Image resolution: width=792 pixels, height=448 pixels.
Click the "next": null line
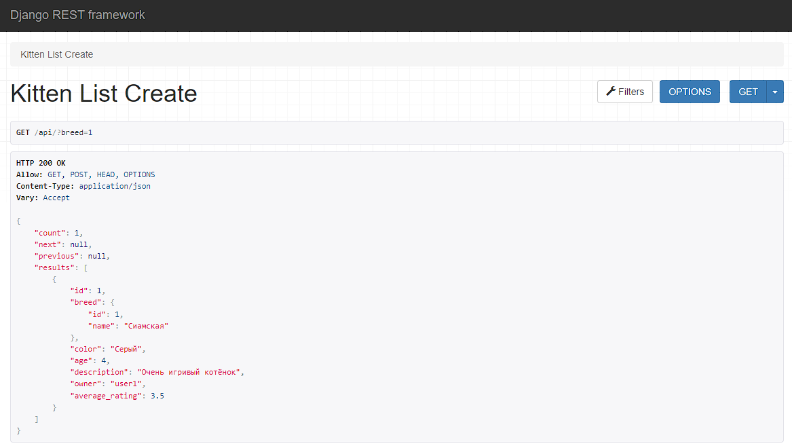coord(63,244)
